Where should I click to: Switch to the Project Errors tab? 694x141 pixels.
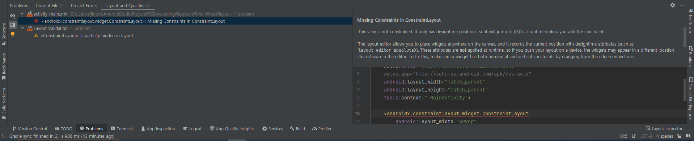coord(84,5)
